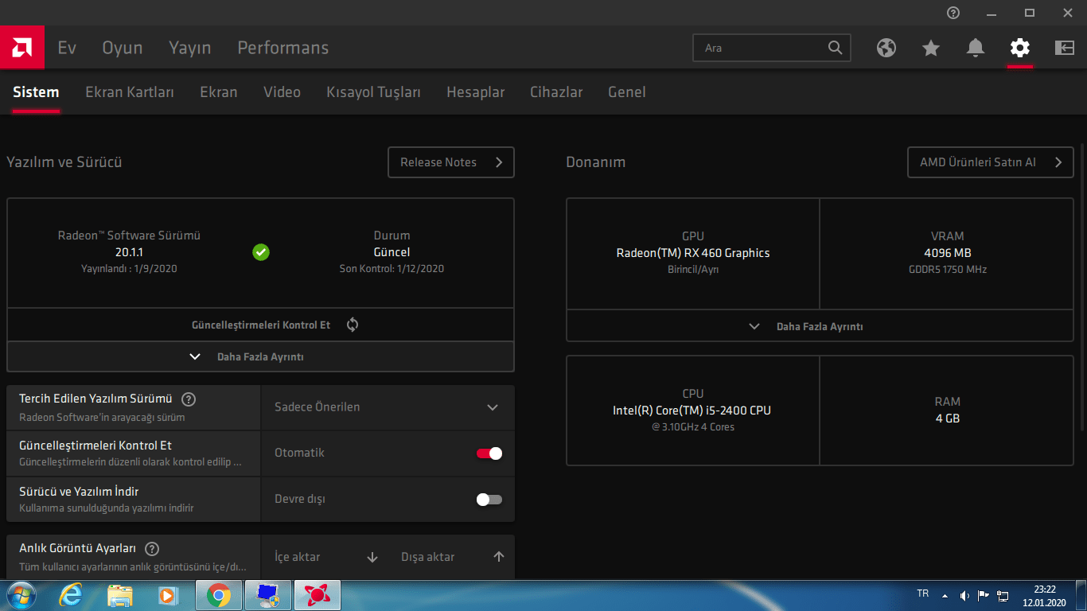Click help icon next to Anlık Görüntü Ayarları
This screenshot has height=611, width=1087.
152,549
